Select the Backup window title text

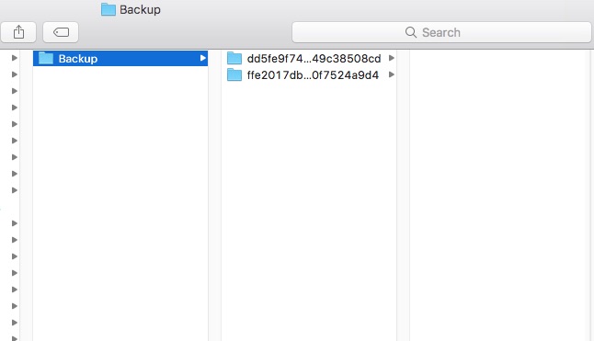(x=140, y=9)
